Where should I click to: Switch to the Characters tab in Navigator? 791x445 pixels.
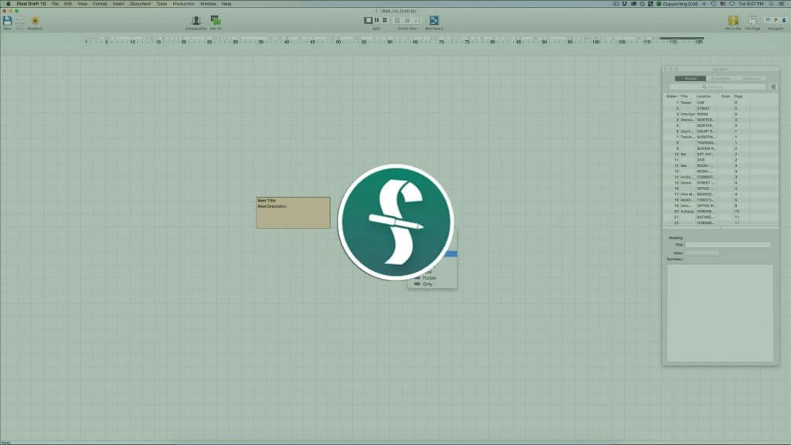pos(751,79)
